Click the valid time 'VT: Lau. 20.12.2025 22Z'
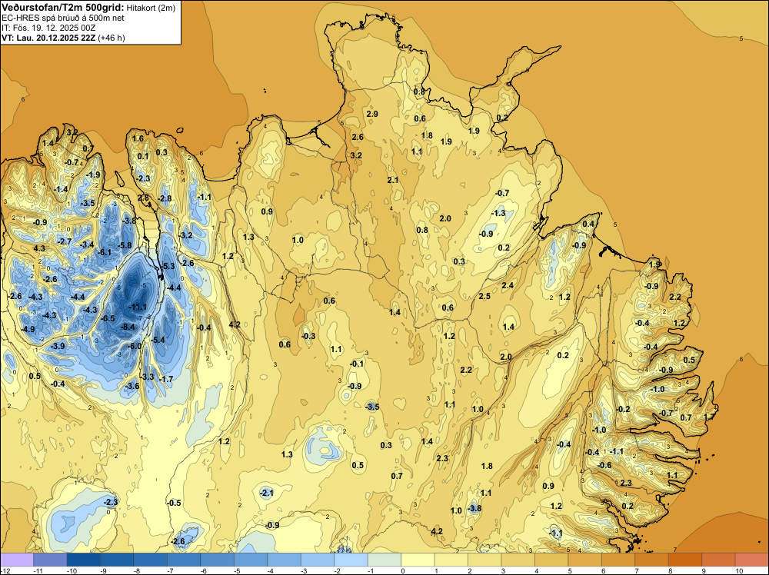Viewport: 769px width, 575px height. point(48,38)
